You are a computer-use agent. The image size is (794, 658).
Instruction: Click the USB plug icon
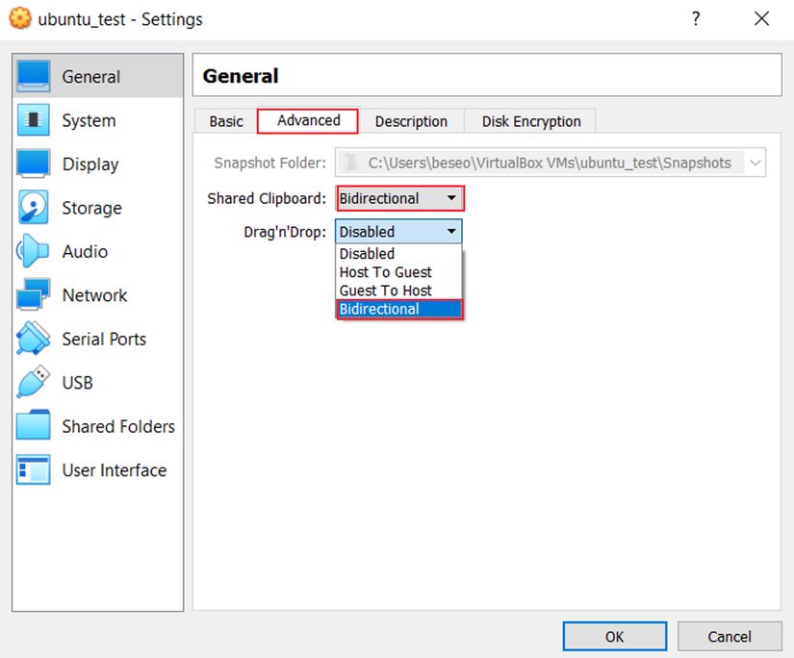34,383
